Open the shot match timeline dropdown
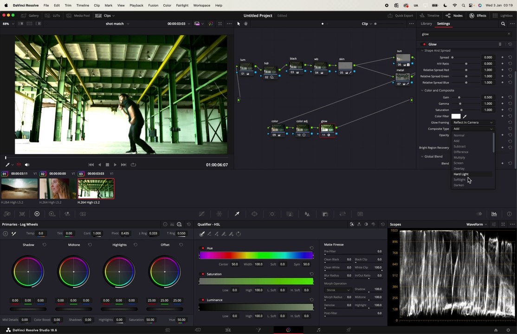The width and height of the screenshot is (517, 334). 117,24
